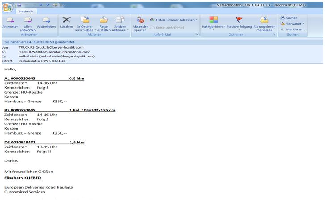Open the In Ordner verschieben menu
The width and height of the screenshot is (325, 205).
point(85,25)
